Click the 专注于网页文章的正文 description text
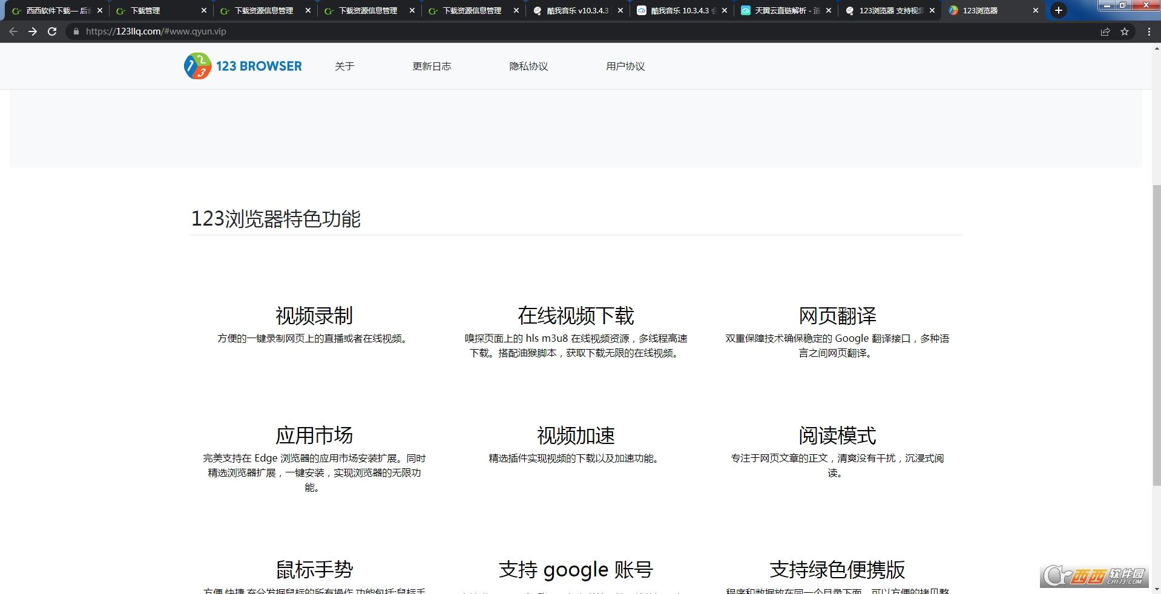 pyautogui.click(x=837, y=465)
